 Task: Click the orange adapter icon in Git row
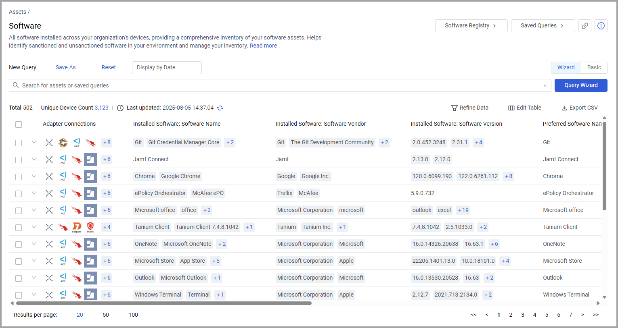pos(63,143)
